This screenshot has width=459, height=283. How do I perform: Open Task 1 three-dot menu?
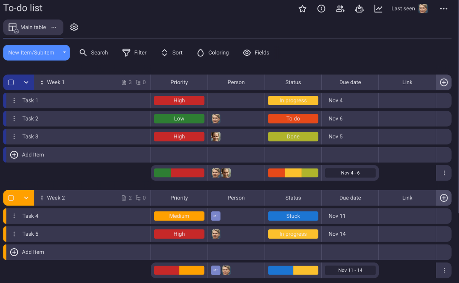(14, 101)
